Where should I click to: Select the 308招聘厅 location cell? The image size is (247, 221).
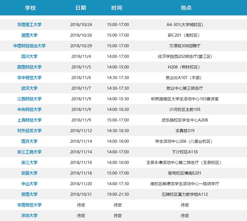[x=185, y=46]
